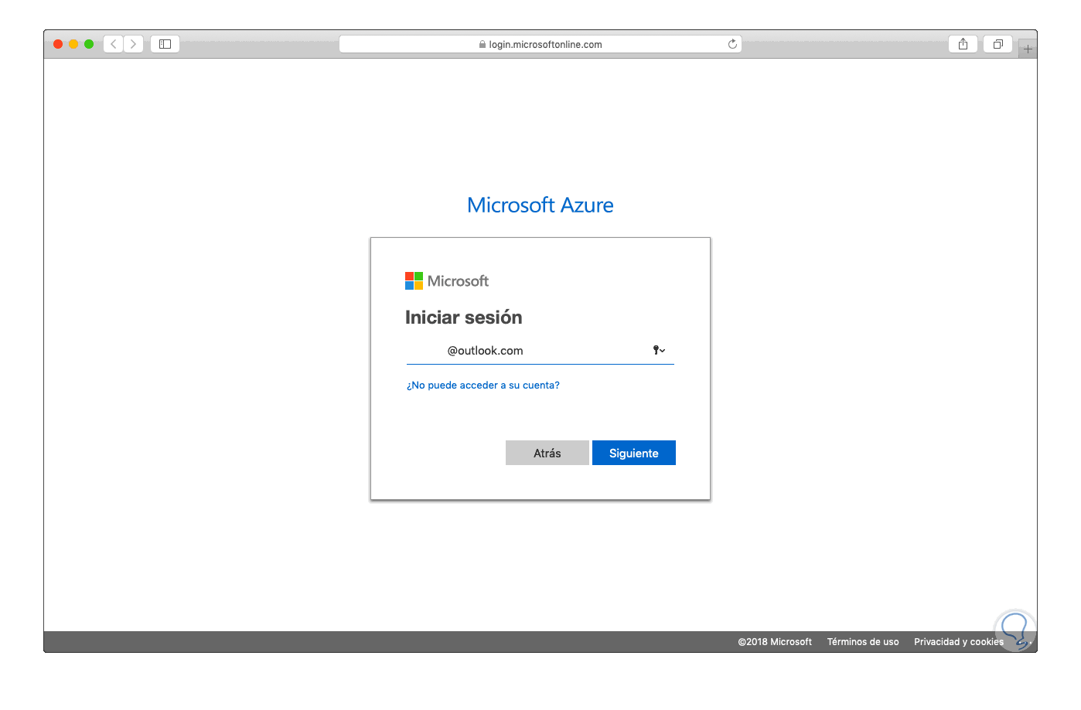The image size is (1081, 710).
Task: Go forward with Safari's forward arrow
Action: [x=133, y=44]
